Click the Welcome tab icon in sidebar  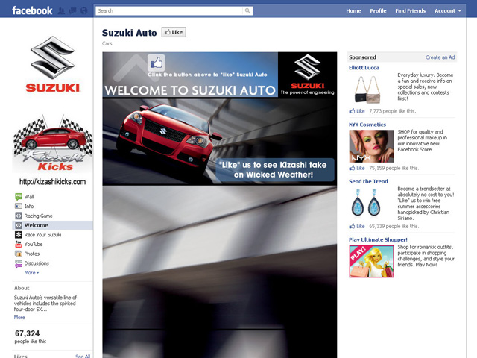[19, 225]
